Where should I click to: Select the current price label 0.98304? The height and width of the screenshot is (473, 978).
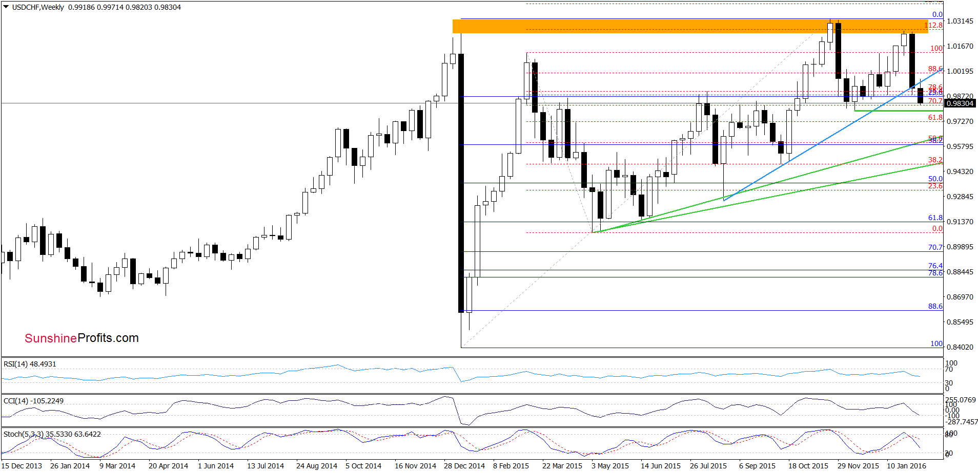click(960, 103)
